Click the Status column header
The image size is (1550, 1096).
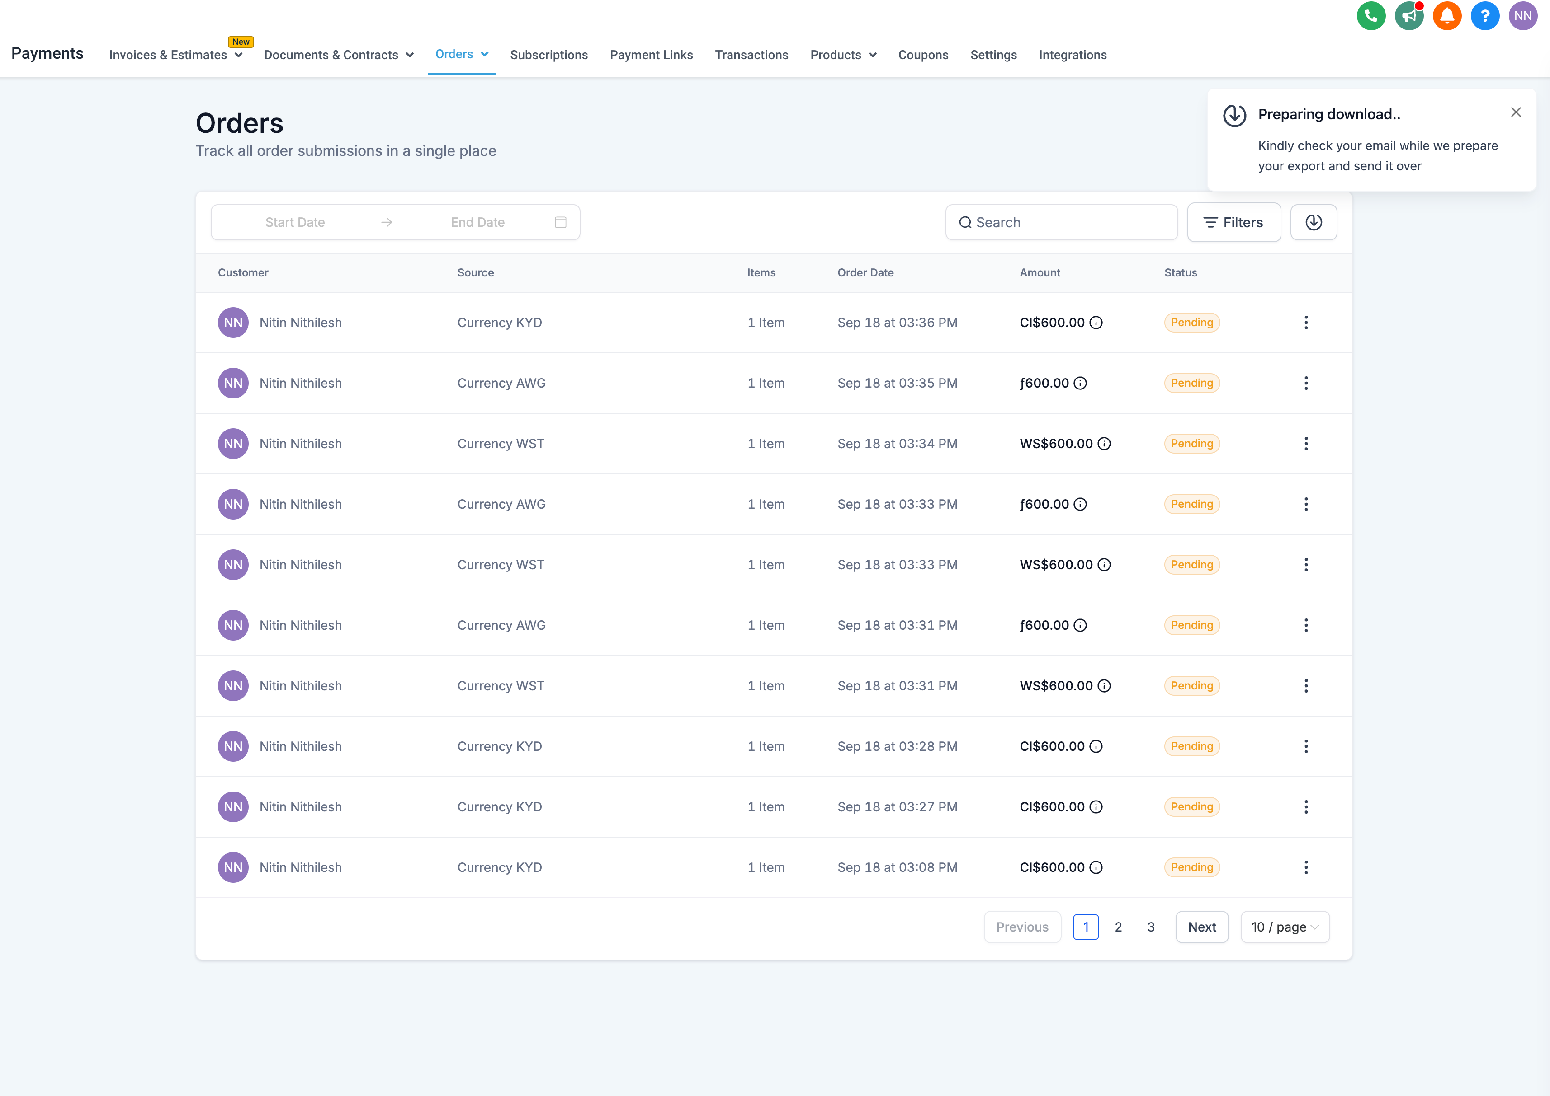click(1180, 273)
